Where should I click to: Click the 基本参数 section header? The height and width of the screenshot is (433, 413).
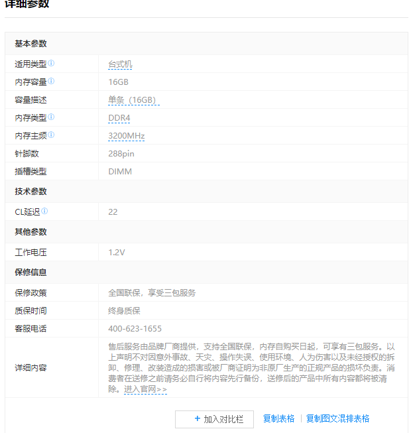pyautogui.click(x=30, y=44)
